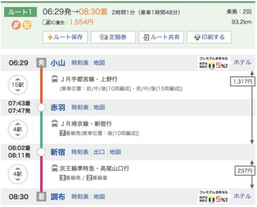257x207 pixels.
Task: Open the 出口 exit info for 新宿
Action: click(x=99, y=152)
